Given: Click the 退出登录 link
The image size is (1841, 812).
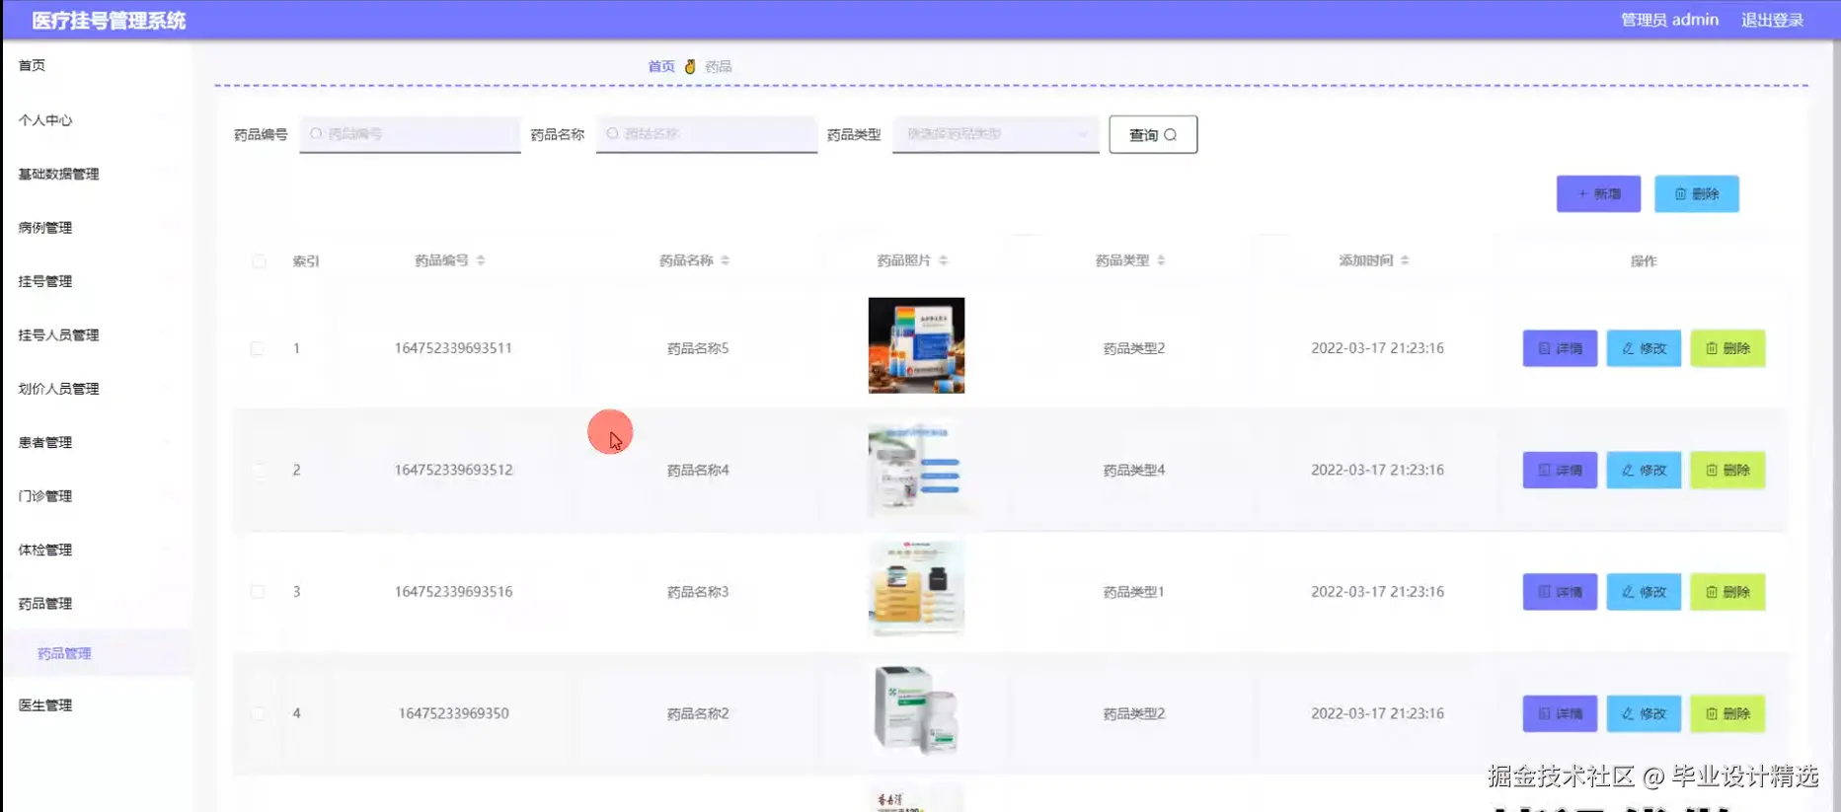Looking at the screenshot, I should 1772,20.
